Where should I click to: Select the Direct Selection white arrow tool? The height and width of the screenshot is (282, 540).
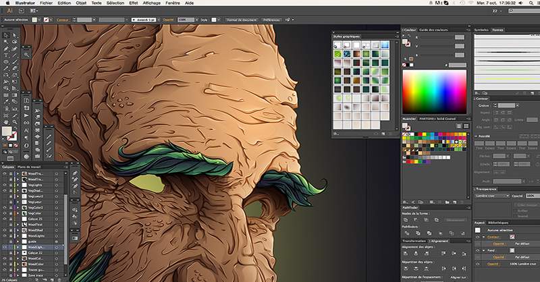tap(14, 36)
